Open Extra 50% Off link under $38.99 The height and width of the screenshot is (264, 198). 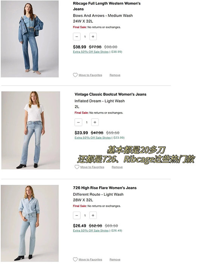tap(91, 52)
